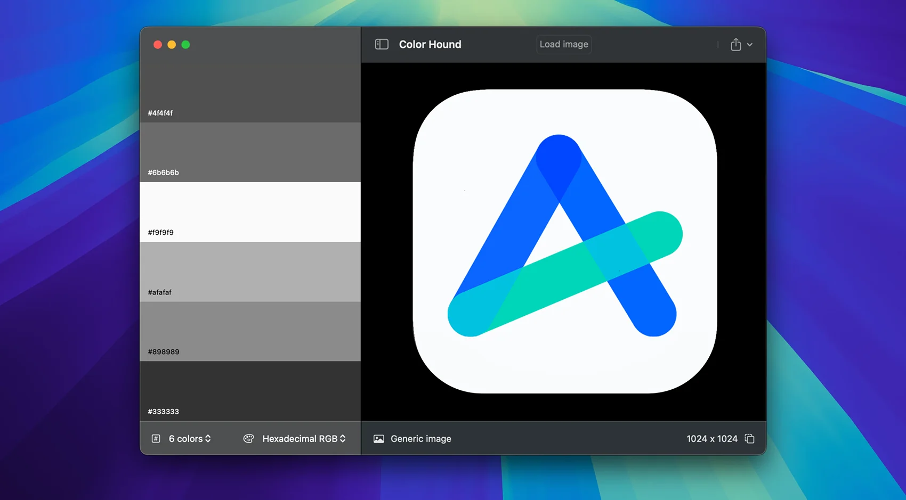This screenshot has height=500, width=906.
Task: Select the #4f4f4f color swatch
Action: (250, 91)
